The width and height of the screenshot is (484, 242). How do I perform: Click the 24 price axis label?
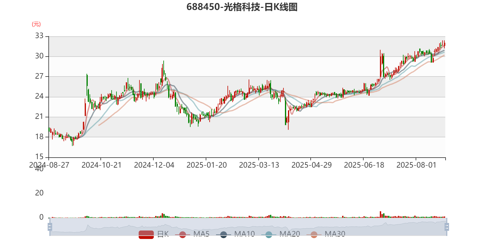coord(39,96)
